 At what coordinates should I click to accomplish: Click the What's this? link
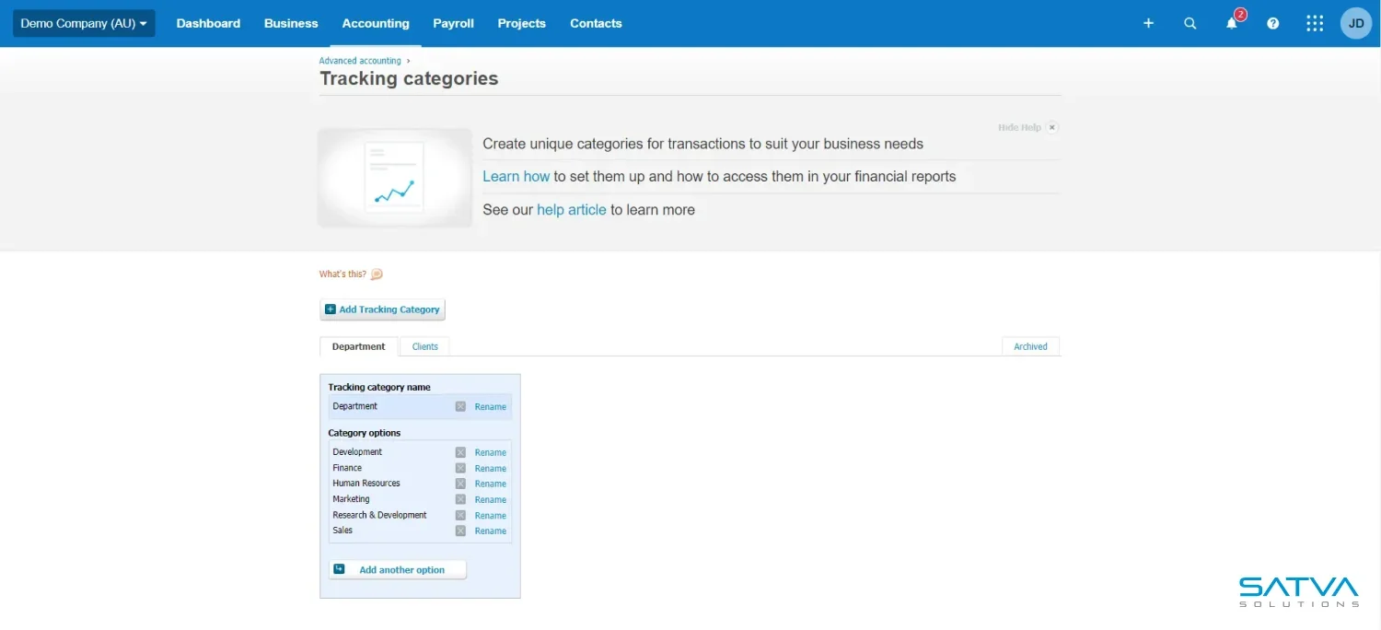(x=342, y=274)
